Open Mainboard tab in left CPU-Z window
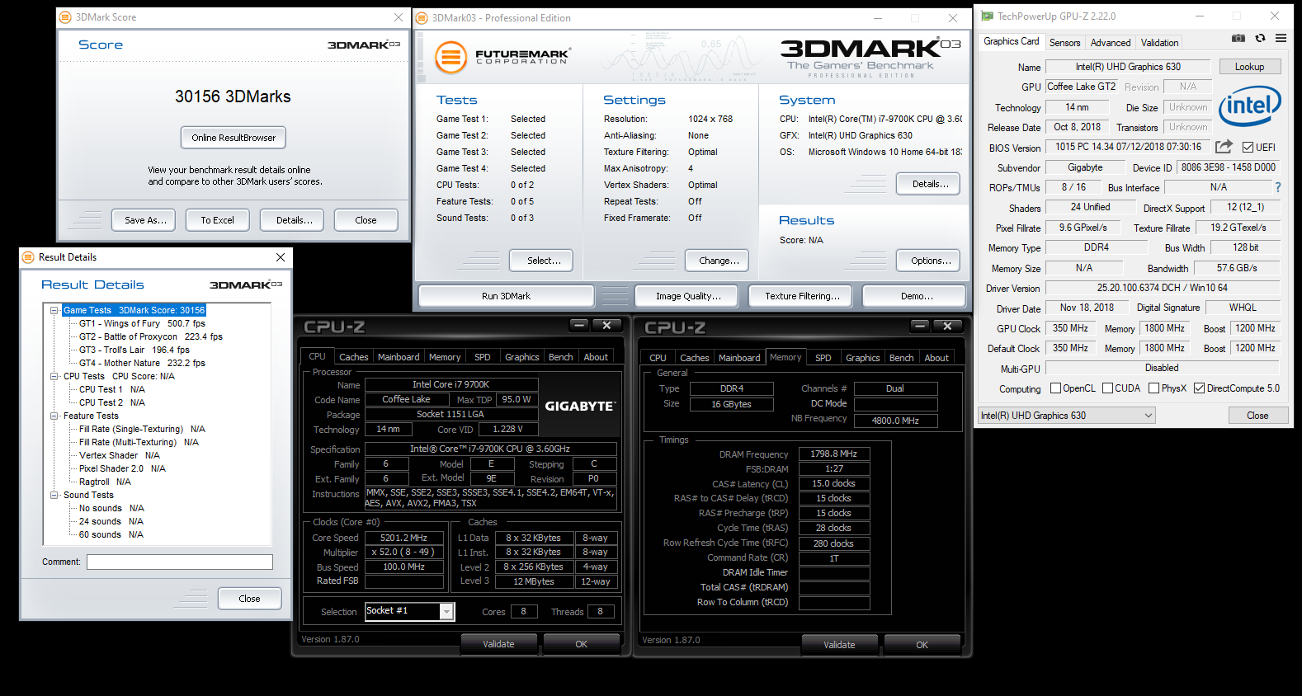This screenshot has height=696, width=1302. click(x=399, y=357)
